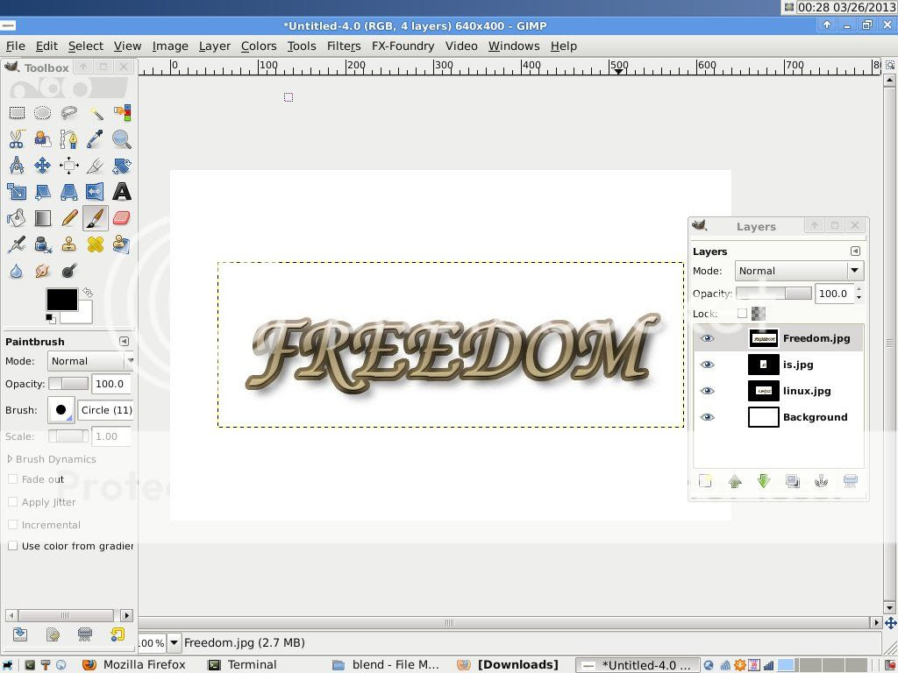
Task: Check Use color from gradient option
Action: pyautogui.click(x=13, y=546)
